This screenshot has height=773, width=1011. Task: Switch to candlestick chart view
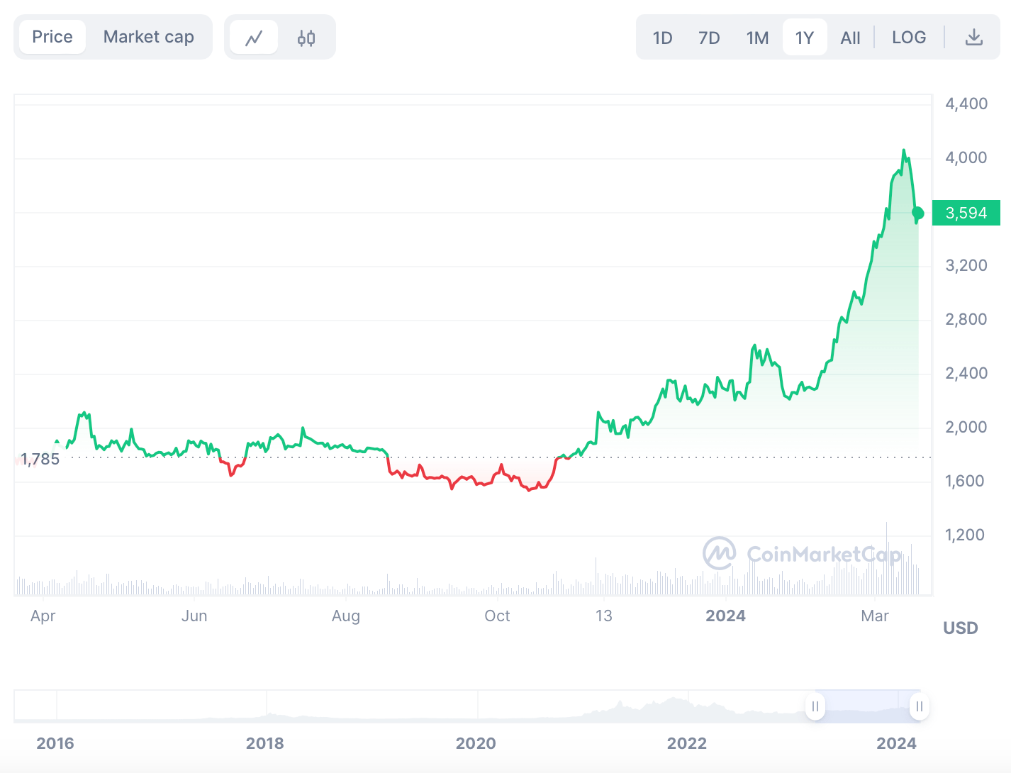[306, 36]
